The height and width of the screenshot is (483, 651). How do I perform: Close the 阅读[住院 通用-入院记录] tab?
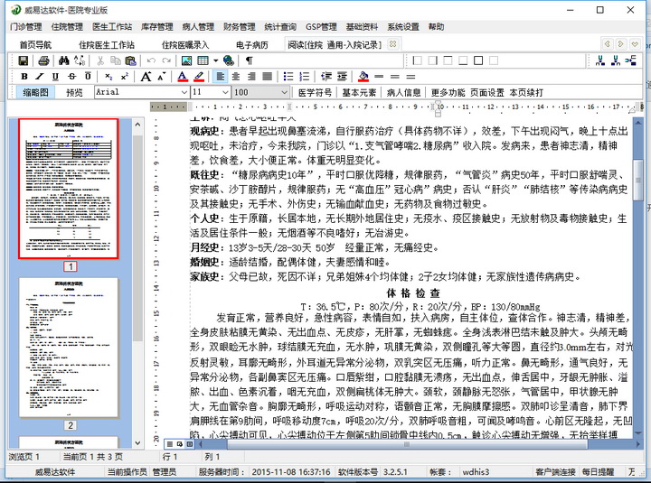[392, 44]
